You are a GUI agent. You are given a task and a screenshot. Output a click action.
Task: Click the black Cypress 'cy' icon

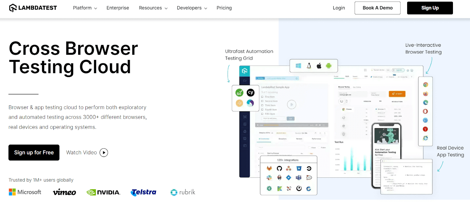(x=251, y=93)
